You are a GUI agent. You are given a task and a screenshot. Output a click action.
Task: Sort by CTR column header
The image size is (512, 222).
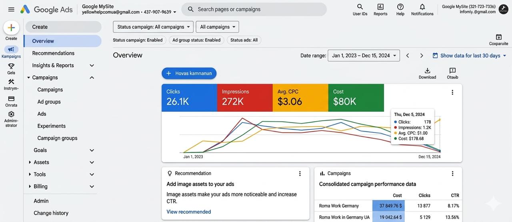coord(455,196)
